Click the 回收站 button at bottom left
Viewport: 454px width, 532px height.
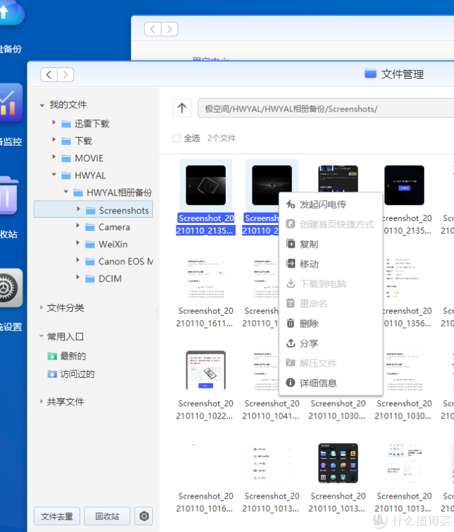107,516
